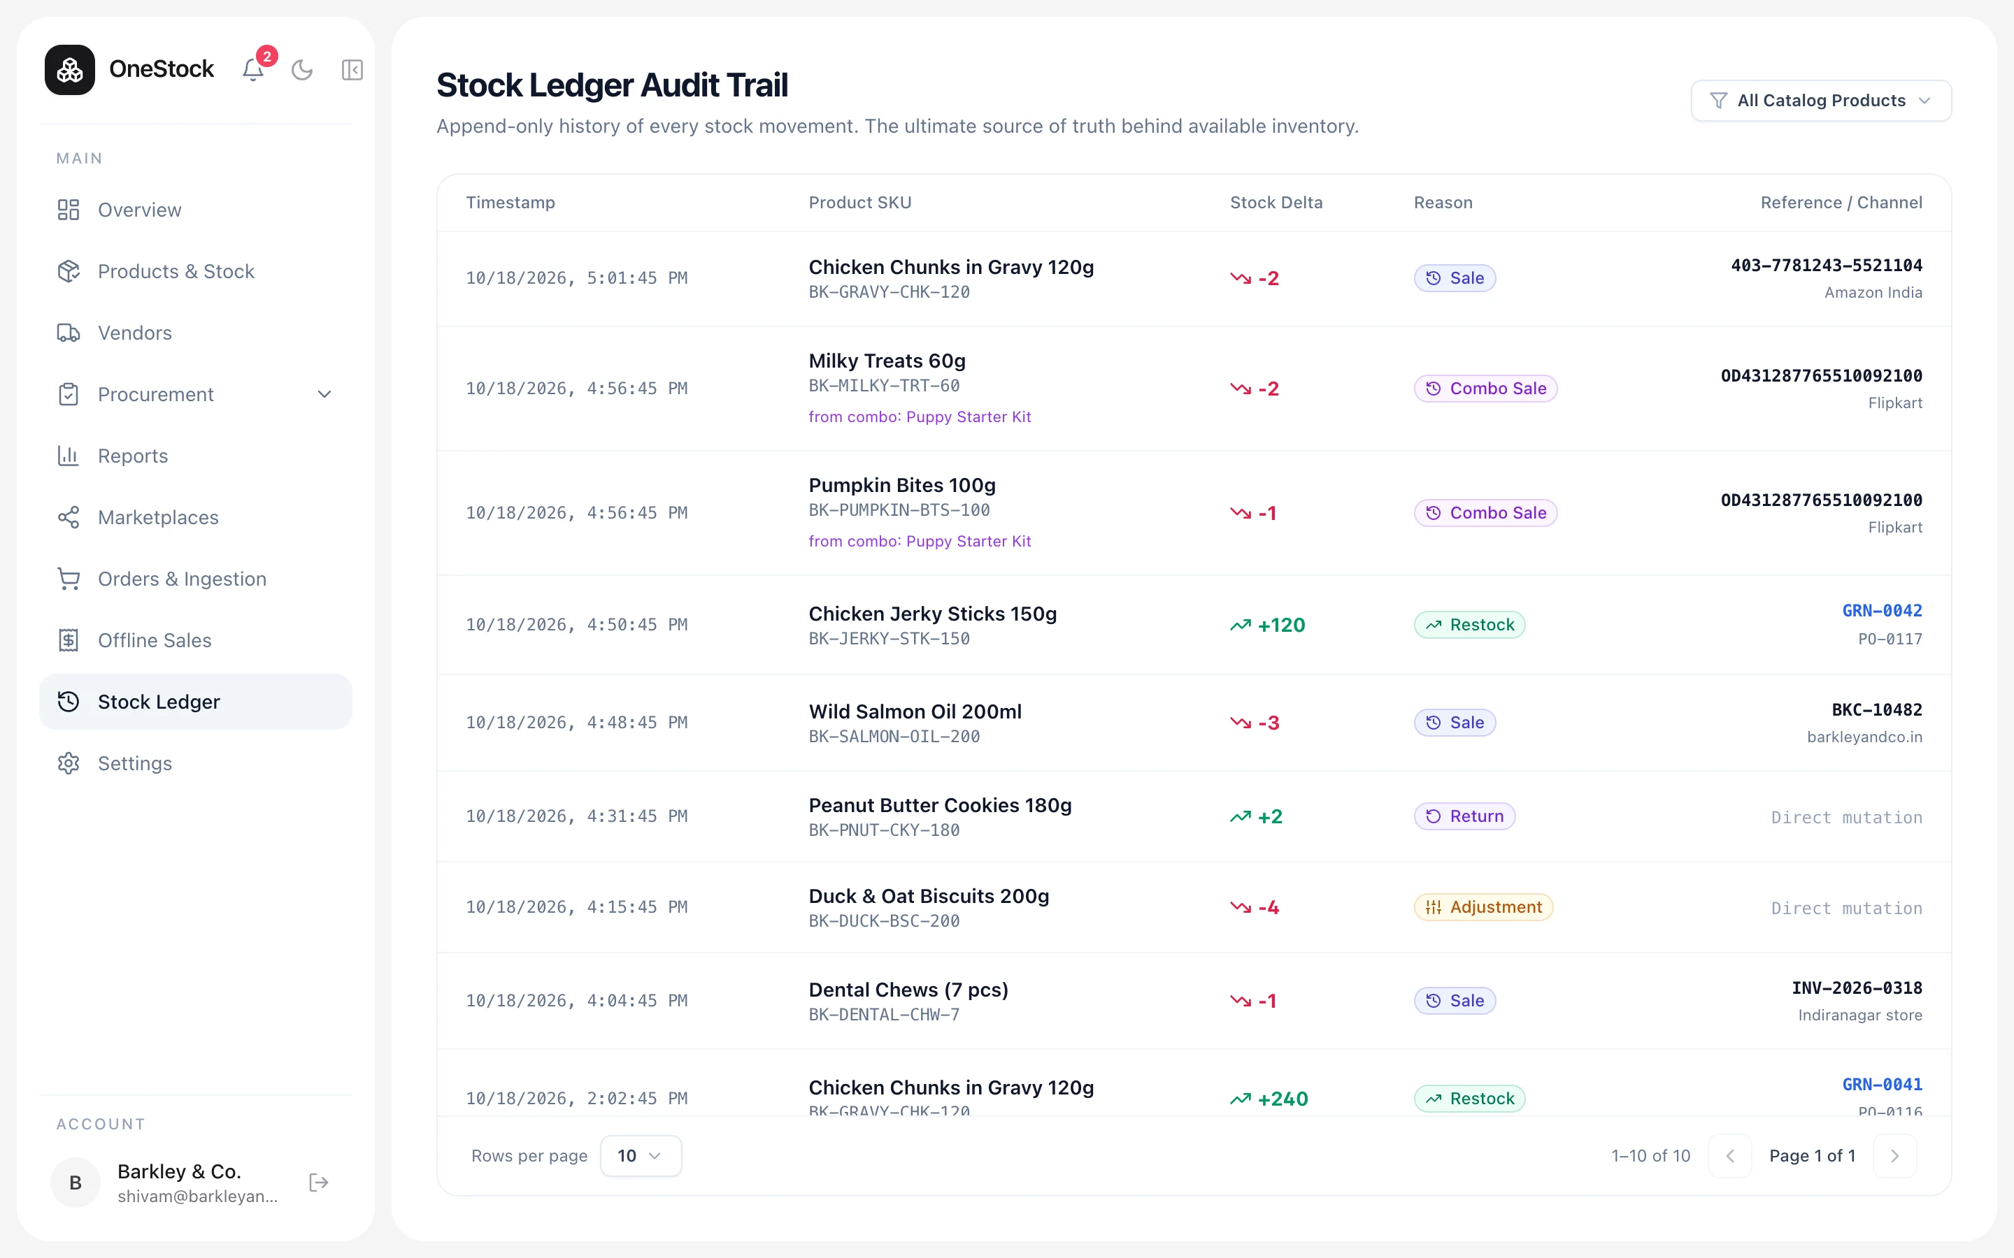This screenshot has width=2014, height=1258.
Task: Select Procurement menu item
Action: pyautogui.click(x=196, y=394)
